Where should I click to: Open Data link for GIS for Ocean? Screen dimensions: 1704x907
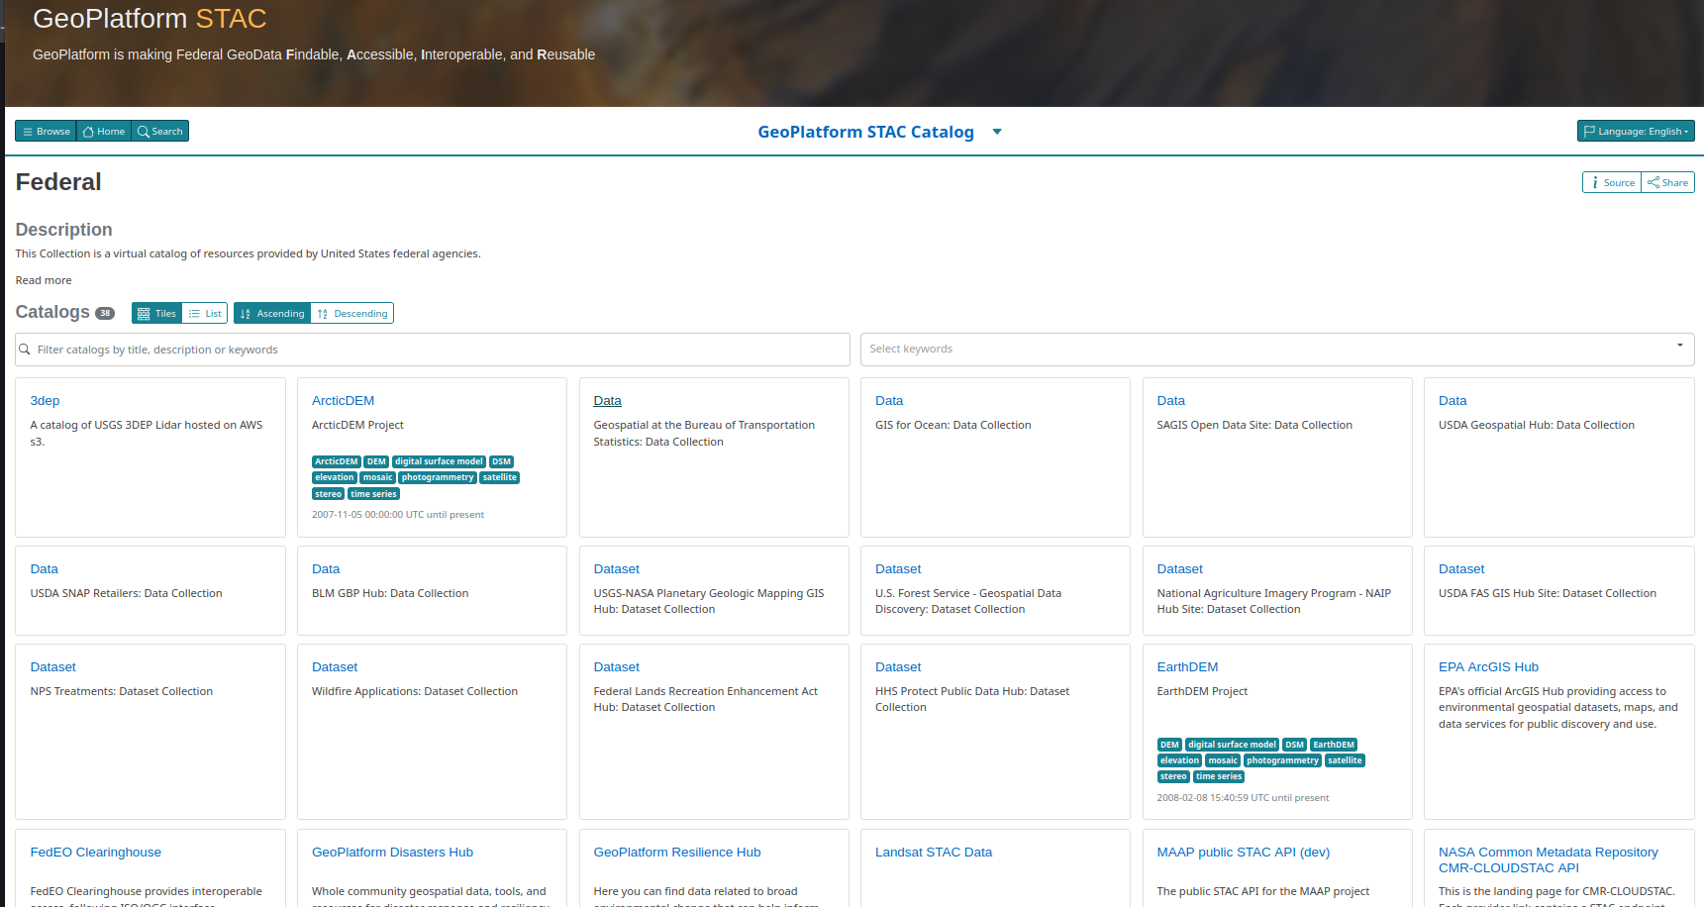pyautogui.click(x=889, y=401)
